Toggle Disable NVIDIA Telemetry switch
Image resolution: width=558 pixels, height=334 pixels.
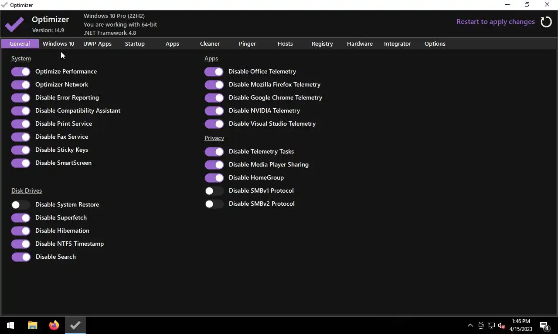214,111
